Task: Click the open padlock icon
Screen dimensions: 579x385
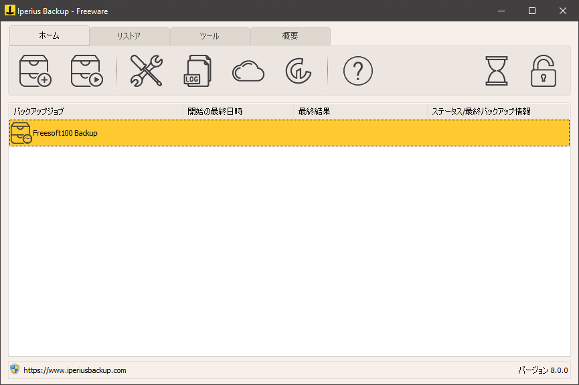Action: tap(543, 71)
